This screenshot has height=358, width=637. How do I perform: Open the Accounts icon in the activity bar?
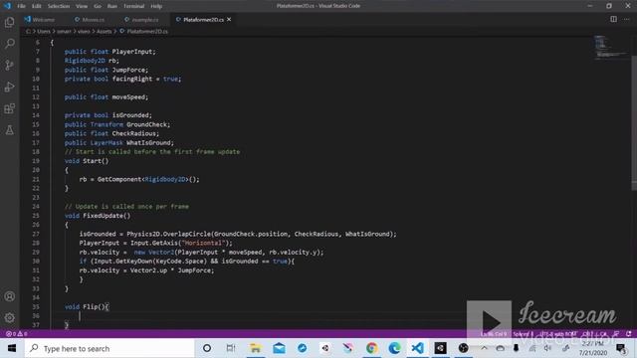pos(9,296)
